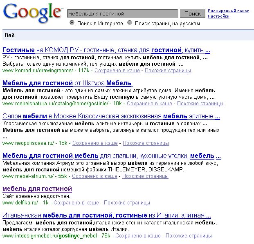This screenshot has height=244, width=254.
Task: Open 'Похожие страницы' for mebel-atrium.ru result
Action: 145,176
